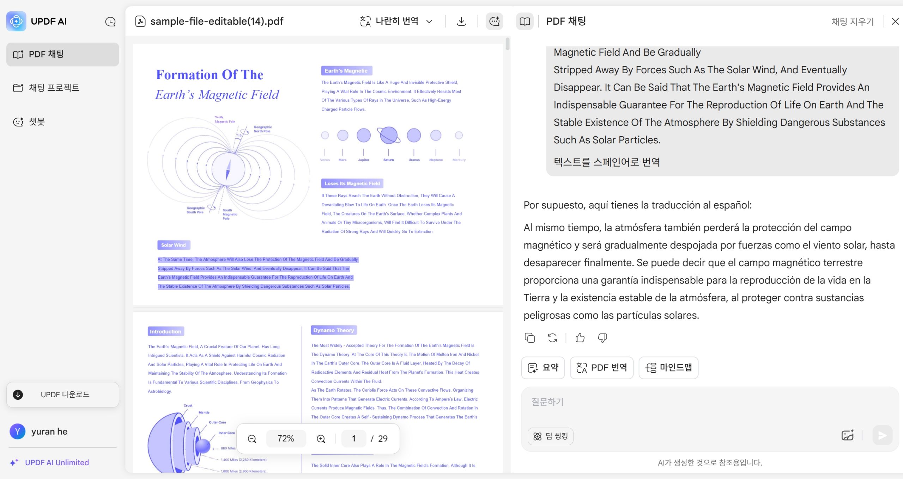
Task: Toggle the AI chat panel icon
Action: (x=494, y=21)
